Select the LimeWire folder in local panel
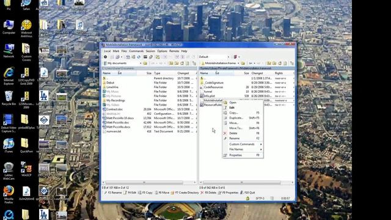Image resolution: width=391 pixels, height=220 pixels. click(112, 87)
